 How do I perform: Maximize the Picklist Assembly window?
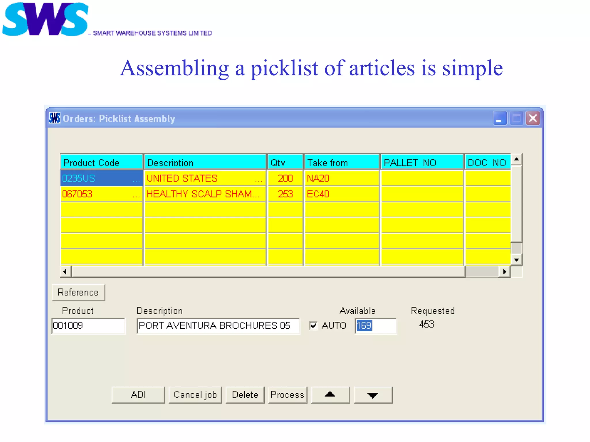516,118
